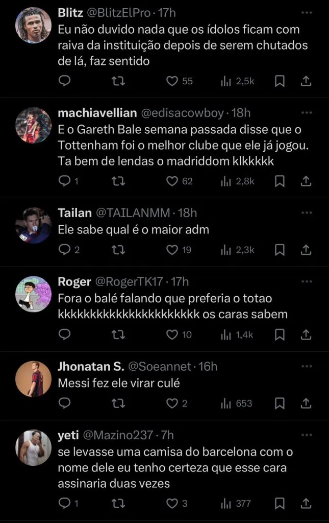Bookmark machiavellian's tweet
Viewport: 329px width, 523px height.
point(280,181)
